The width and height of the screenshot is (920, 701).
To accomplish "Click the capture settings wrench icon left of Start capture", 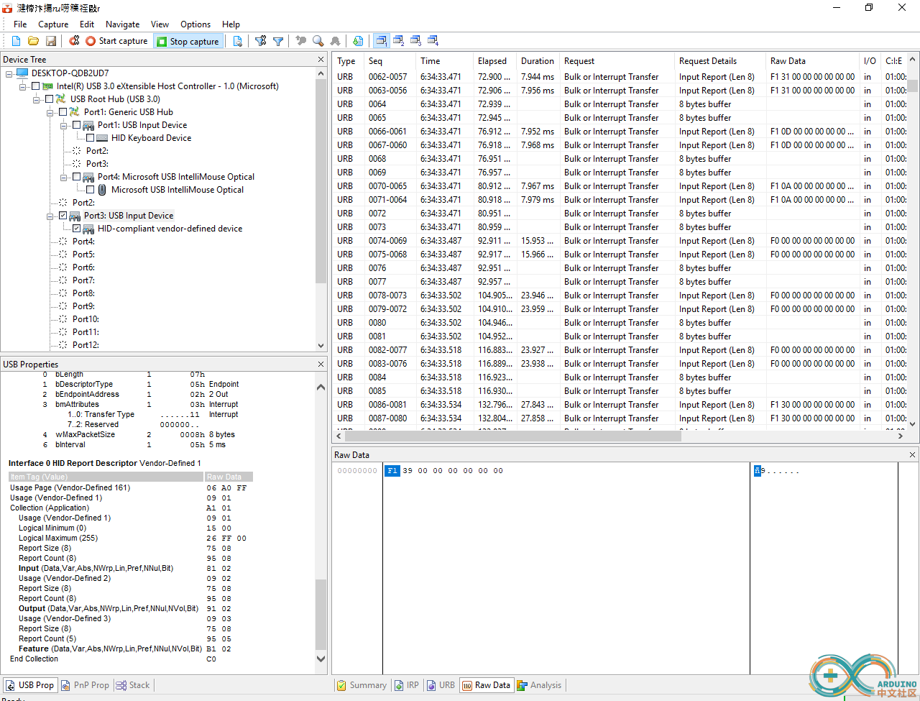I will point(74,41).
